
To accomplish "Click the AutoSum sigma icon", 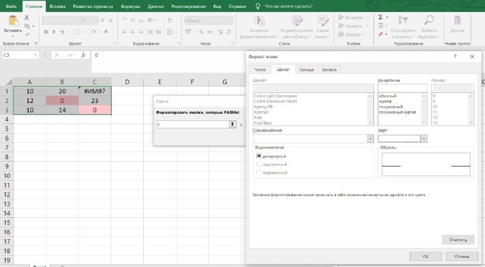I will pos(381,18).
